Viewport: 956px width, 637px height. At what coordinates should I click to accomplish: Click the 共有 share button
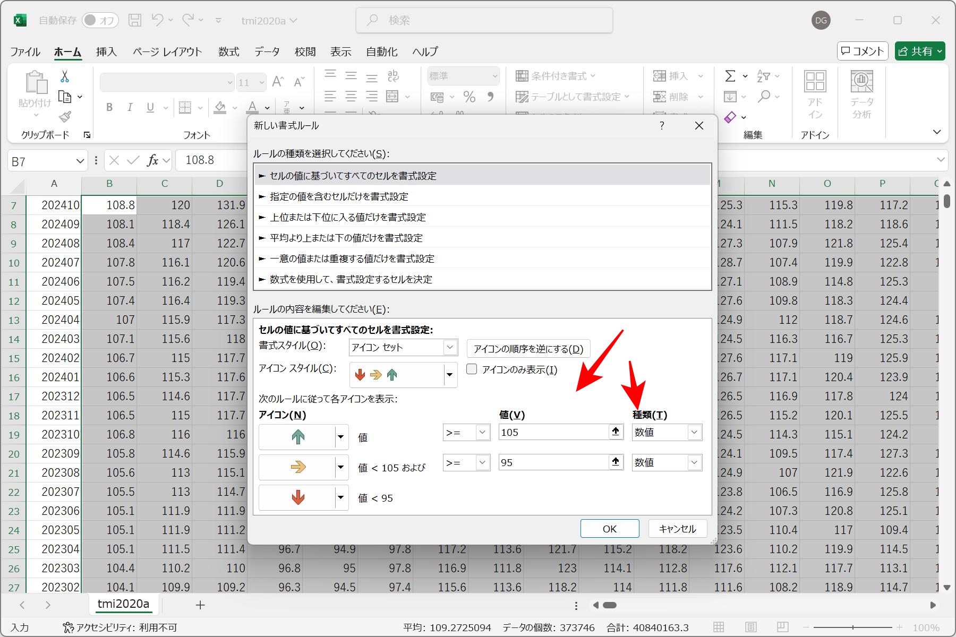(x=920, y=51)
